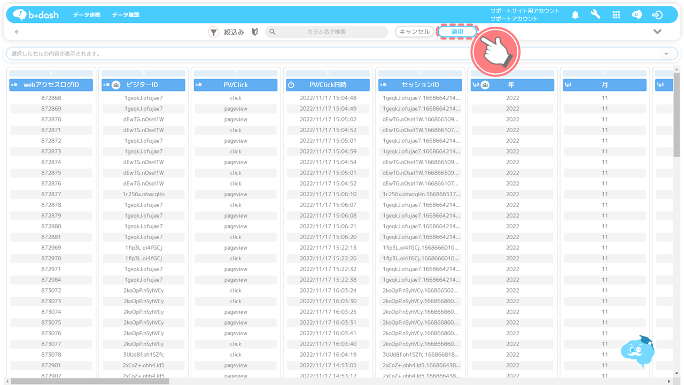Select cell 873072
Viewport: 684px width, 385px height.
point(51,290)
